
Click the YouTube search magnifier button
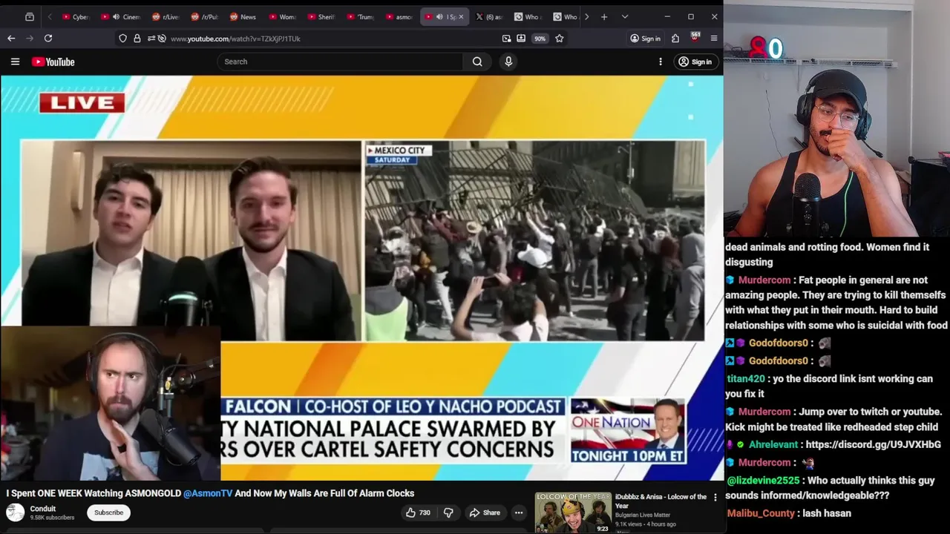tap(477, 62)
